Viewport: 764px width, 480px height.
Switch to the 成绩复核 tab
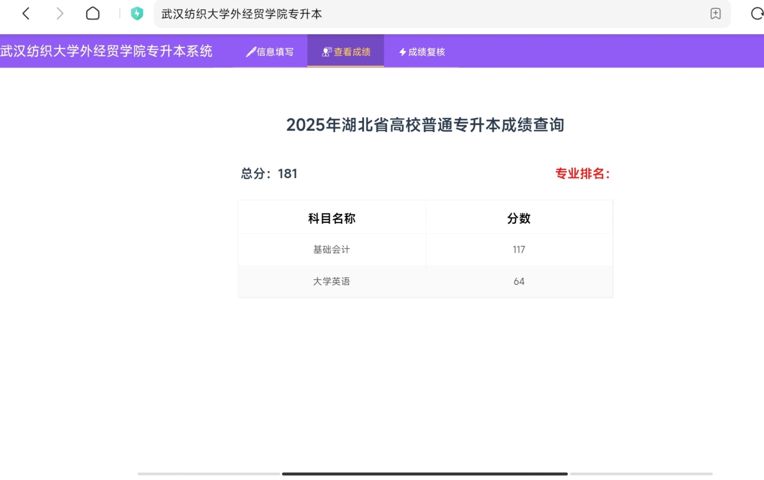tap(421, 51)
